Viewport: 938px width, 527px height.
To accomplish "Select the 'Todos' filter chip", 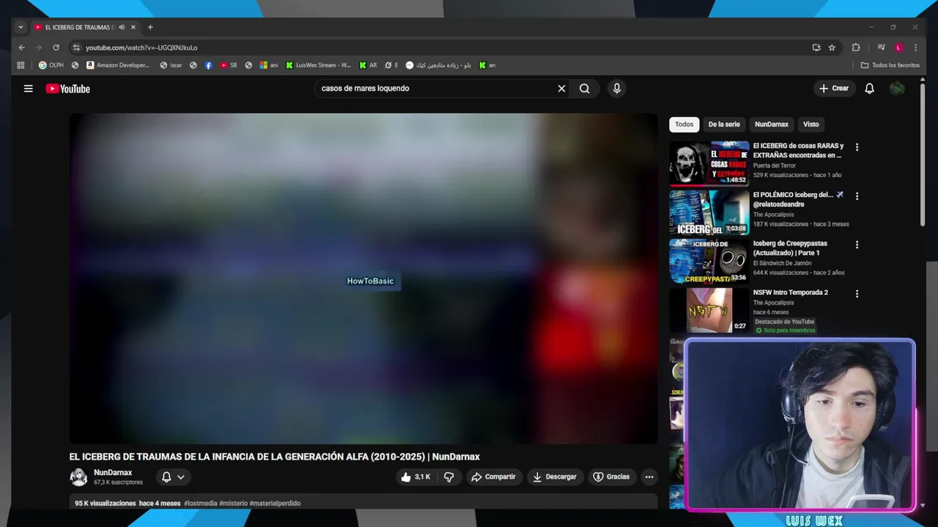I will tap(684, 124).
